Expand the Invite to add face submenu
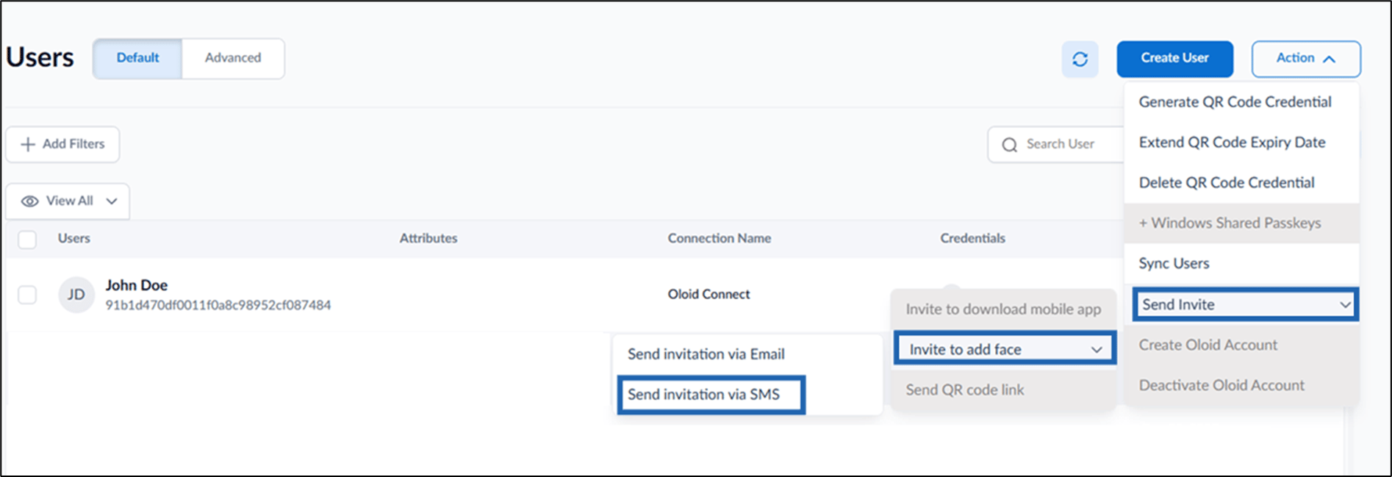 pyautogui.click(x=1005, y=349)
